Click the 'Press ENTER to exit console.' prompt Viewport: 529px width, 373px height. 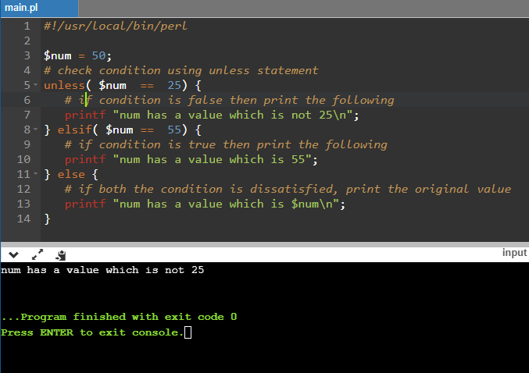click(x=92, y=332)
